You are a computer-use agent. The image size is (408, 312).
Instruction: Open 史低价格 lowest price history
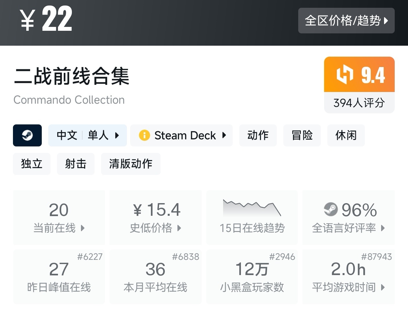(x=155, y=217)
